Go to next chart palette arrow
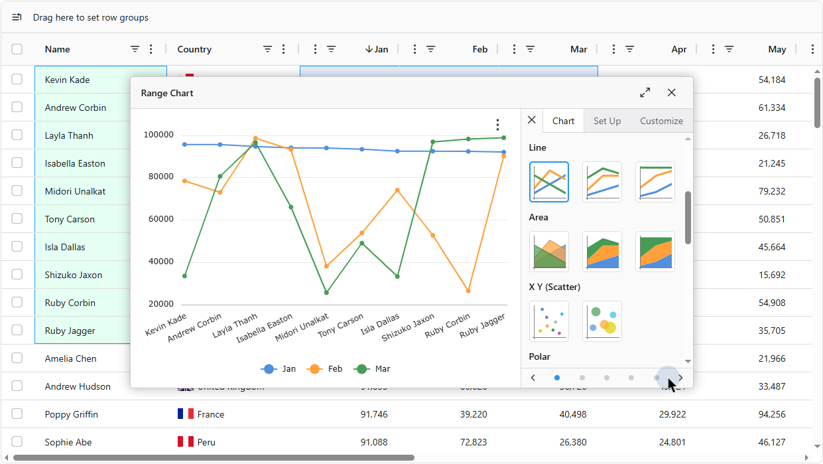 tap(680, 378)
